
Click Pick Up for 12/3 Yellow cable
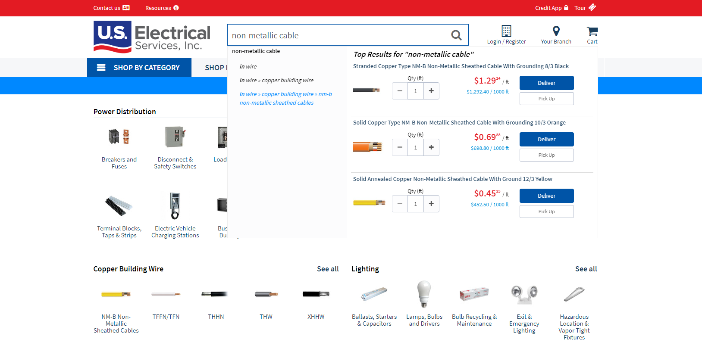coord(546,212)
